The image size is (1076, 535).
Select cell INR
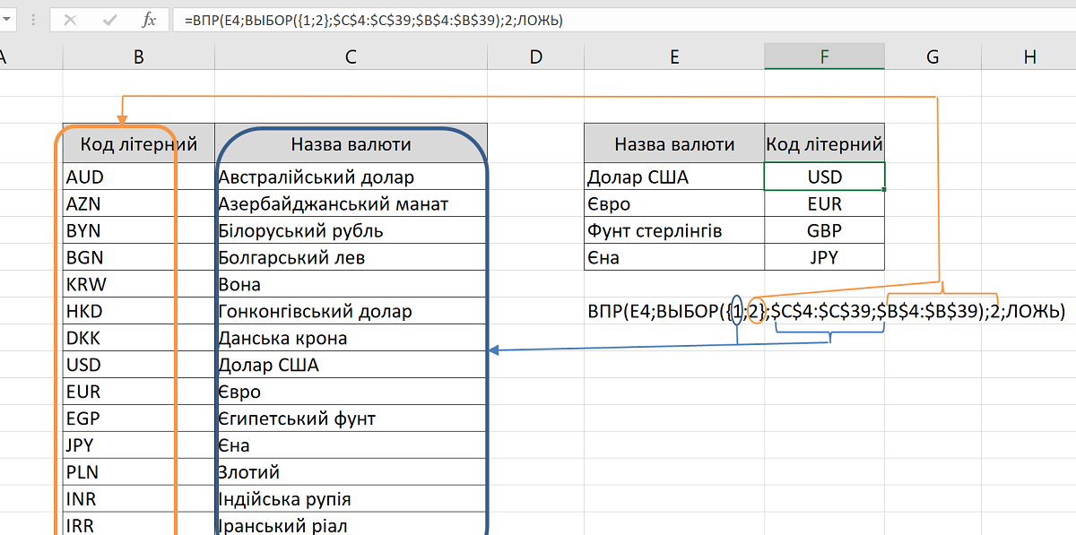click(x=139, y=499)
